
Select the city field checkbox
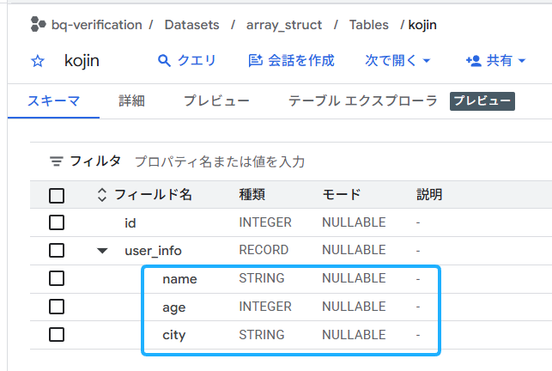coord(57,334)
